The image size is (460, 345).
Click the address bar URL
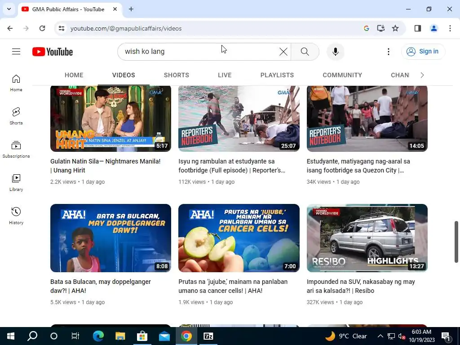pyautogui.click(x=126, y=28)
